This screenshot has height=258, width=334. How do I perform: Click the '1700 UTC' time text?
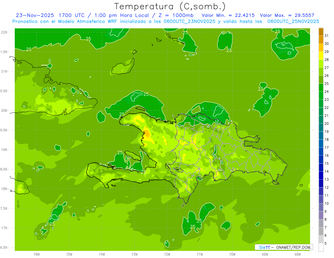tap(72, 15)
